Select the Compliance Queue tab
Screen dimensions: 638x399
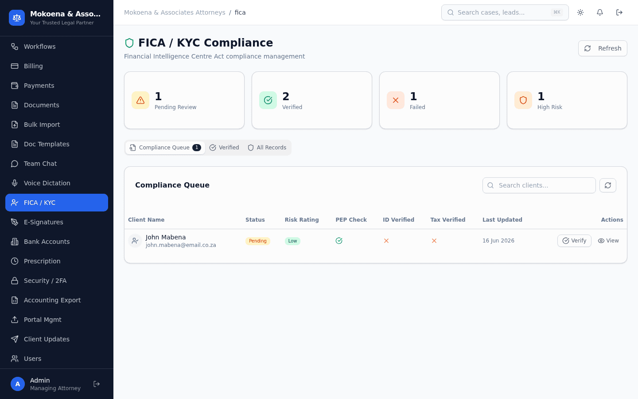pyautogui.click(x=165, y=148)
